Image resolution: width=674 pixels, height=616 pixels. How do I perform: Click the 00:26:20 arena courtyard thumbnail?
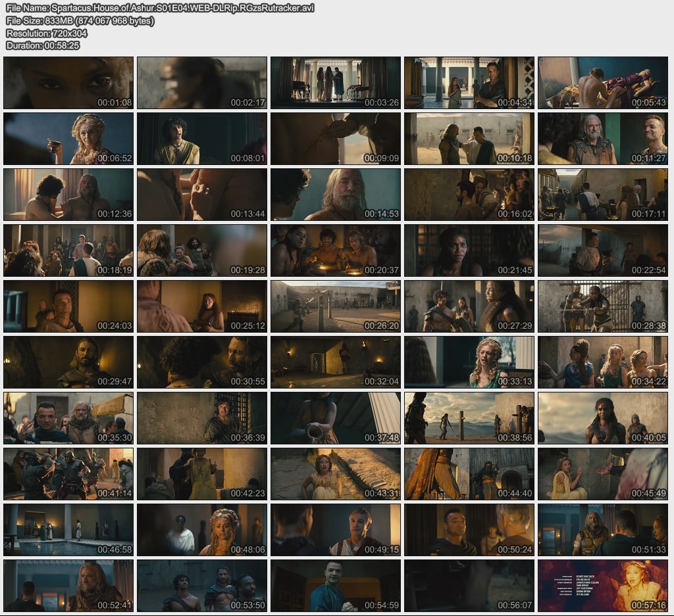click(336, 306)
